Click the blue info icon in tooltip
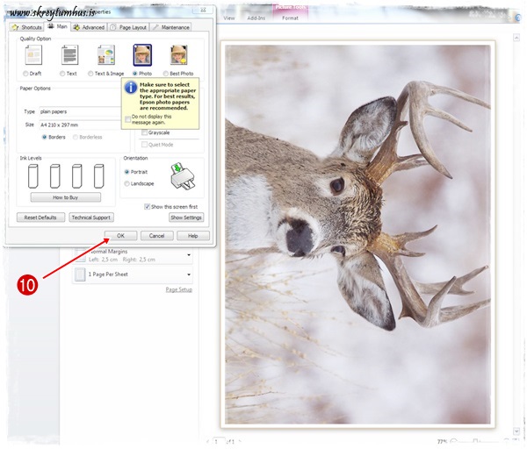This screenshot has height=449, width=527. click(131, 88)
